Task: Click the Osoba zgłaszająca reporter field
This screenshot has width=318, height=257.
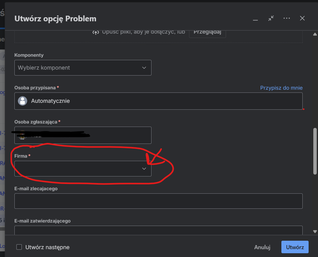Action: (x=83, y=135)
